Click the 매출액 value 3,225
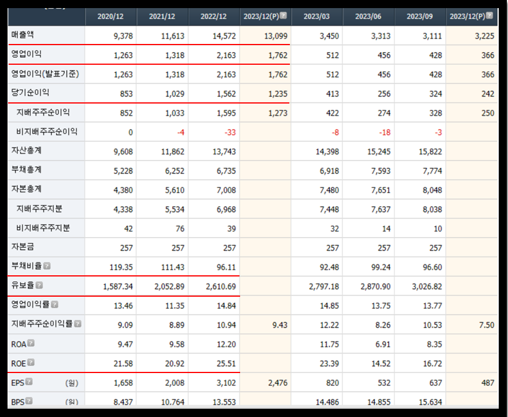 point(484,36)
